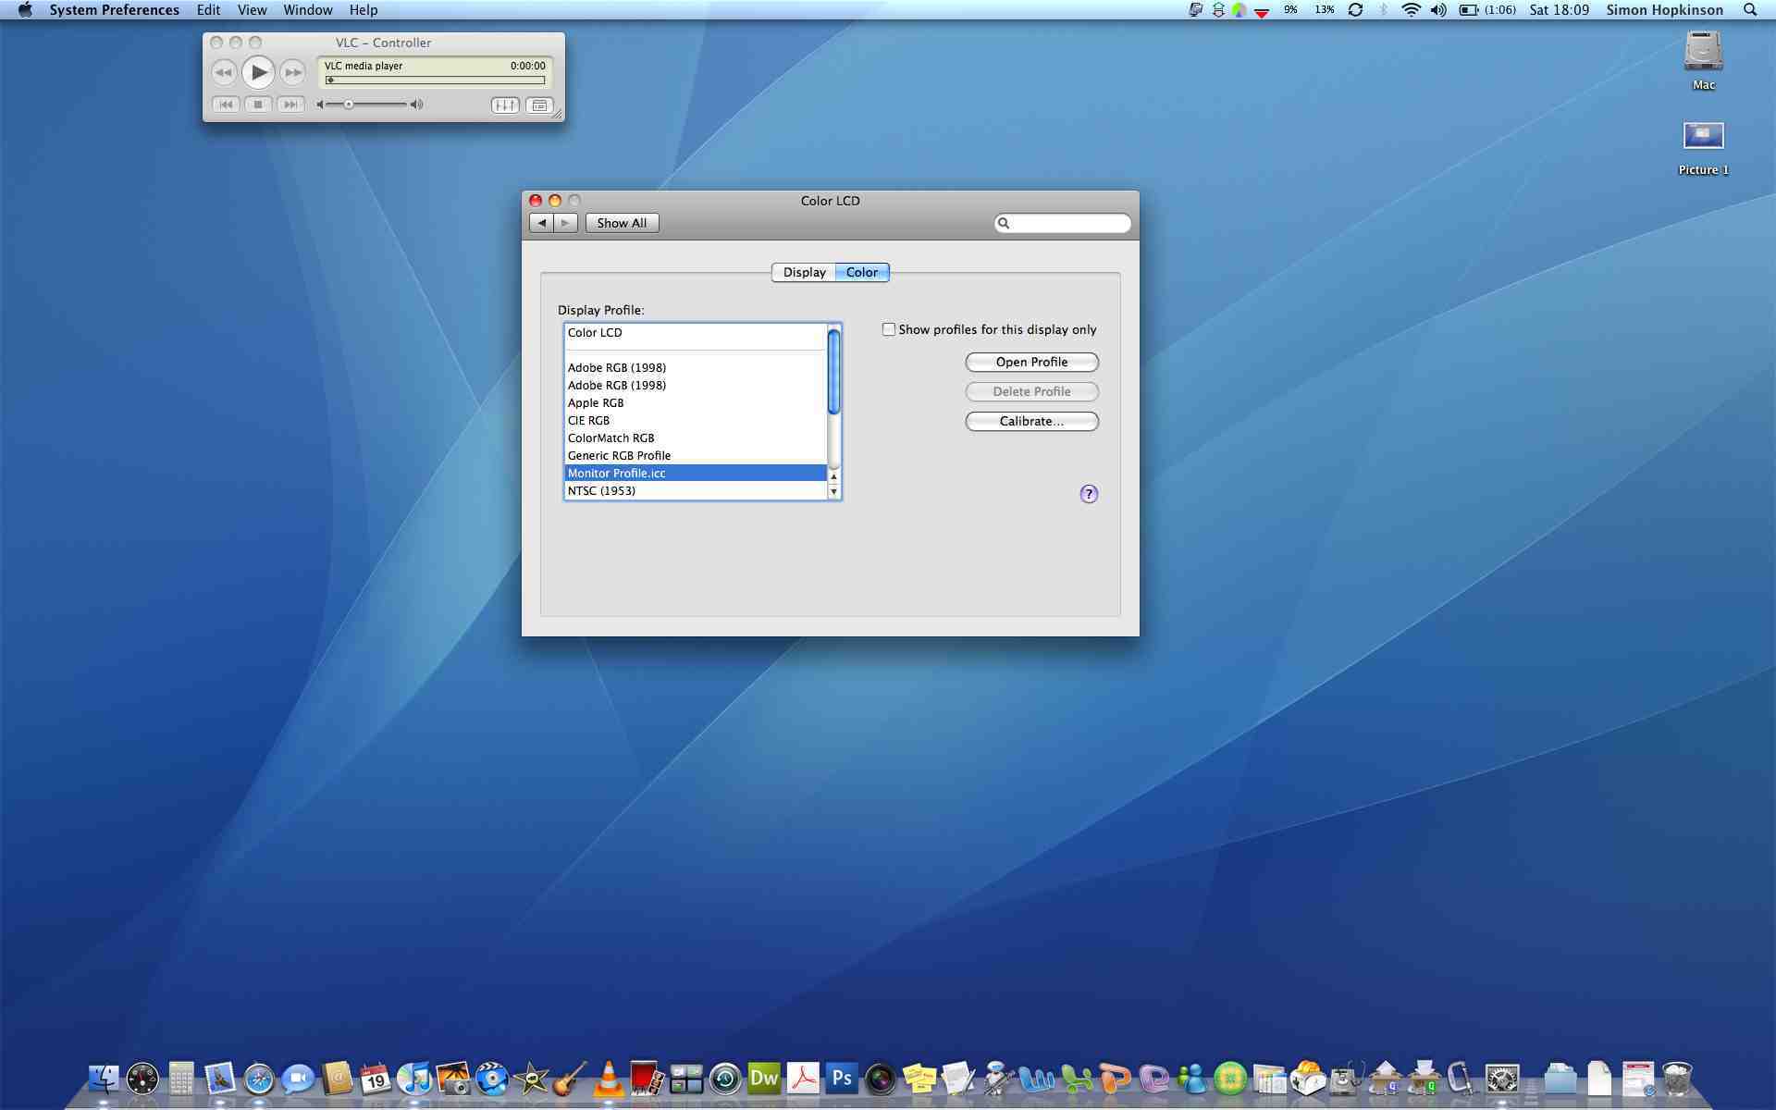This screenshot has width=1776, height=1110.
Task: Open Photoshop from the Dock
Action: [841, 1079]
